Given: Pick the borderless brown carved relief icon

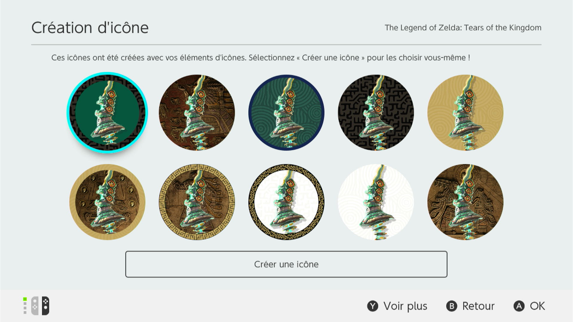Looking at the screenshot, I should tap(465, 202).
